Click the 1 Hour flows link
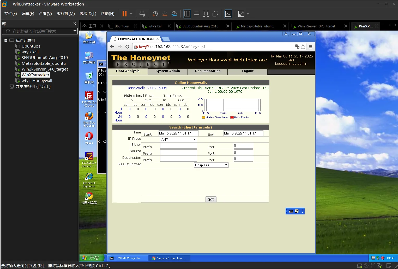The height and width of the screenshot is (269, 398). [x=118, y=111]
